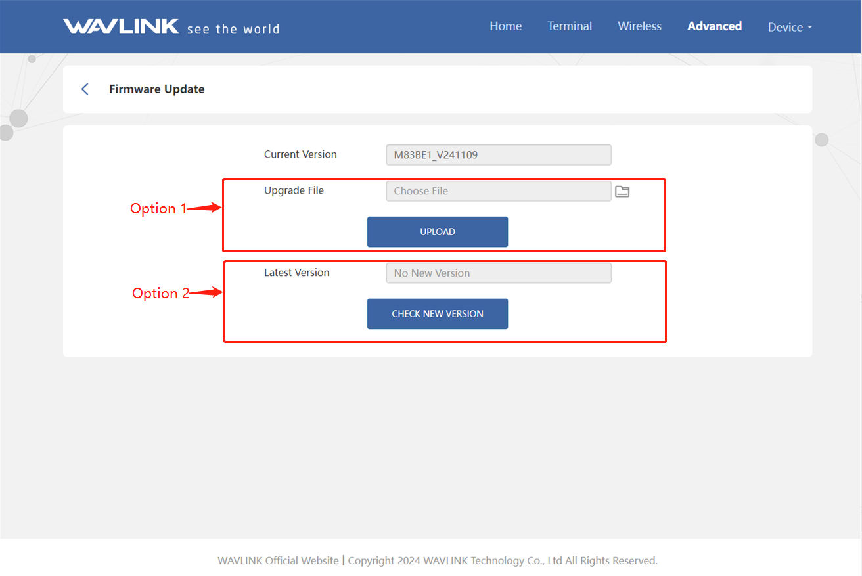Click the WAVLINK logo in the header
This screenshot has height=576, width=862.
(121, 26)
